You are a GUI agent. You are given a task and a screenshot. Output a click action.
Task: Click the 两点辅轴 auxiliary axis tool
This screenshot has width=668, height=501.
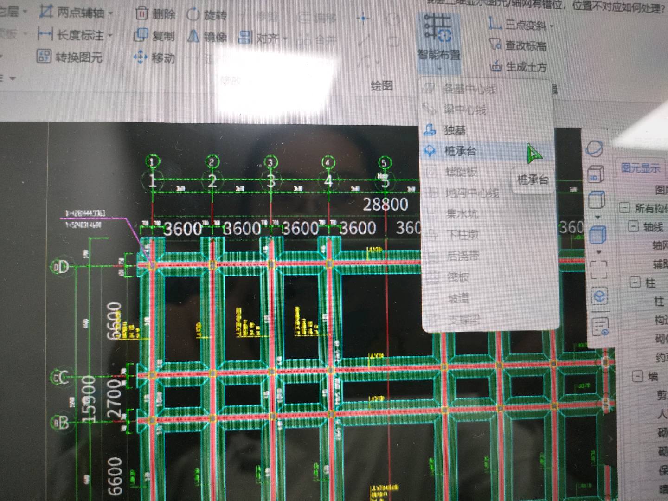click(72, 12)
